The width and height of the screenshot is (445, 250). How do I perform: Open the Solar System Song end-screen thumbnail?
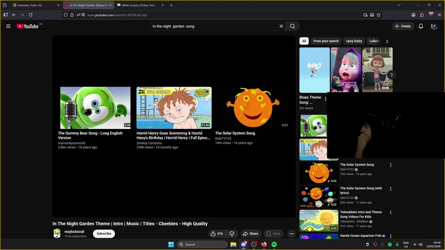252,108
